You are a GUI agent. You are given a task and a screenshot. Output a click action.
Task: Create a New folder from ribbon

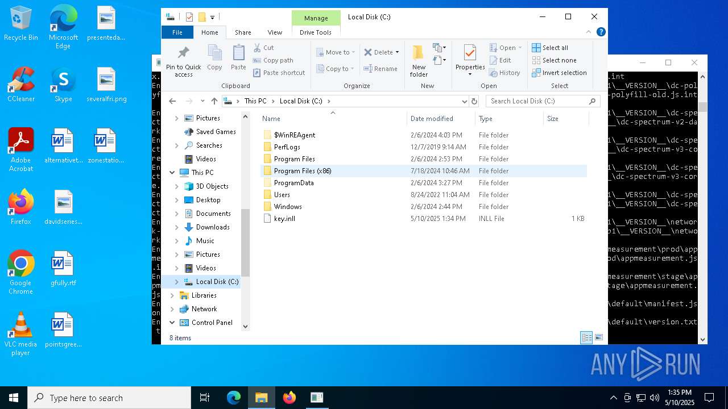pos(419,61)
